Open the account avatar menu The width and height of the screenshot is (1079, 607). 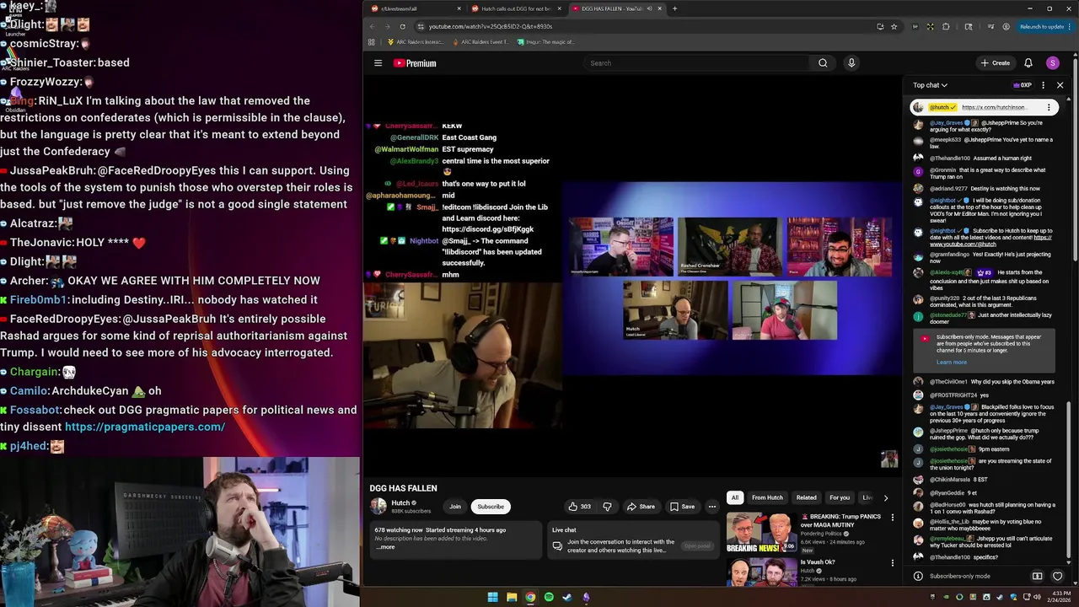(x=1052, y=63)
